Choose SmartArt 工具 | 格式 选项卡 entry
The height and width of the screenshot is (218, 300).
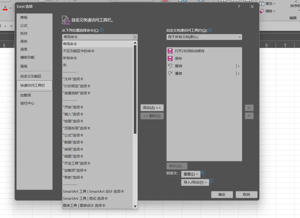pyautogui.click(x=97, y=199)
